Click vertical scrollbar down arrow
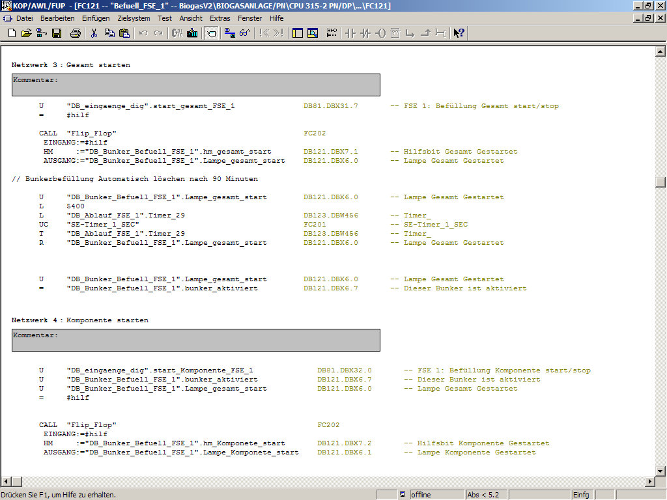This screenshot has height=500, width=667. pos(660,471)
